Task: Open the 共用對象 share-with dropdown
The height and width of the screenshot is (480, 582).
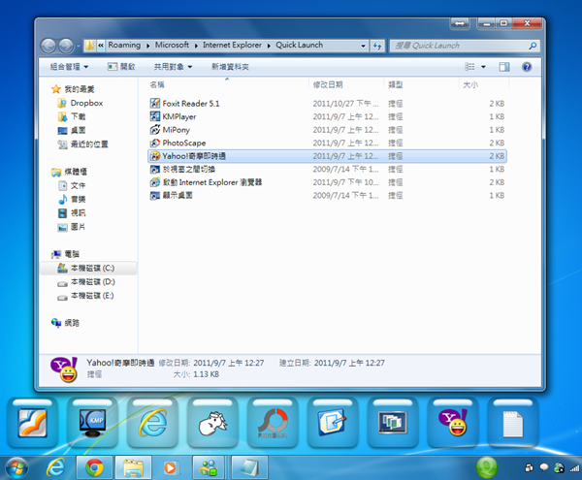Action: (x=173, y=67)
